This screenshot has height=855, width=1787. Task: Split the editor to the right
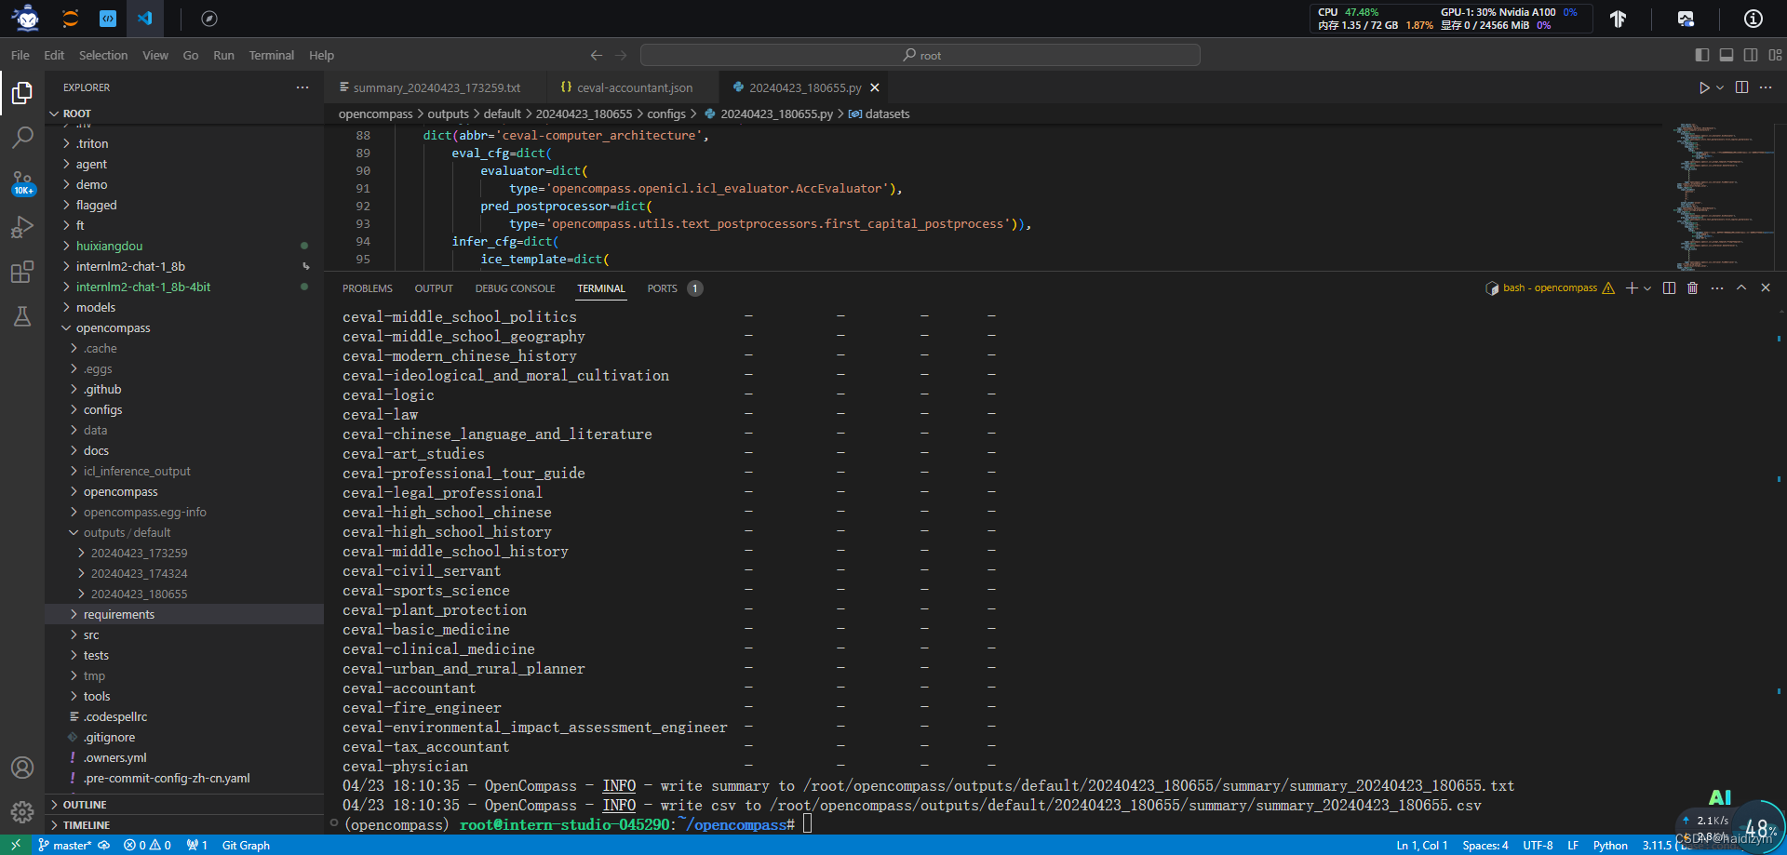coord(1741,87)
